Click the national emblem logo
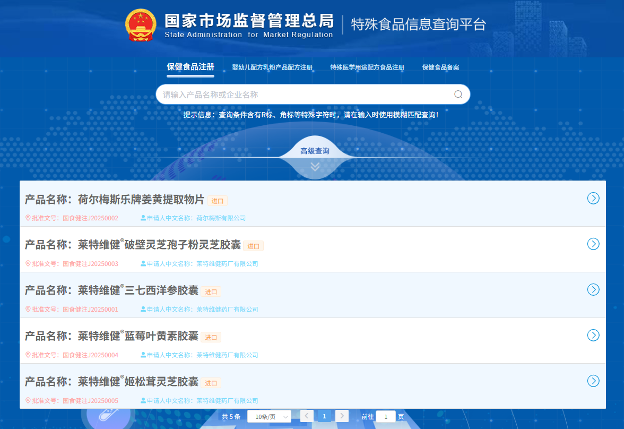 [141, 25]
